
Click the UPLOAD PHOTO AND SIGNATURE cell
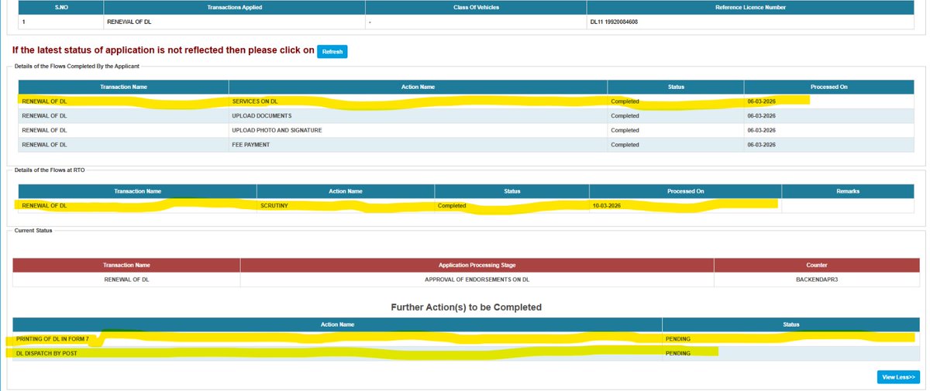[418, 130]
